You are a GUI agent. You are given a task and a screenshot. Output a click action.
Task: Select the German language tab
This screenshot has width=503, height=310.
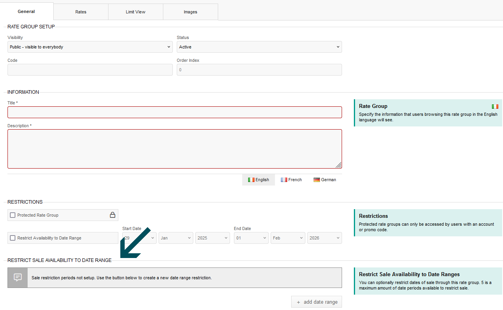pyautogui.click(x=325, y=180)
